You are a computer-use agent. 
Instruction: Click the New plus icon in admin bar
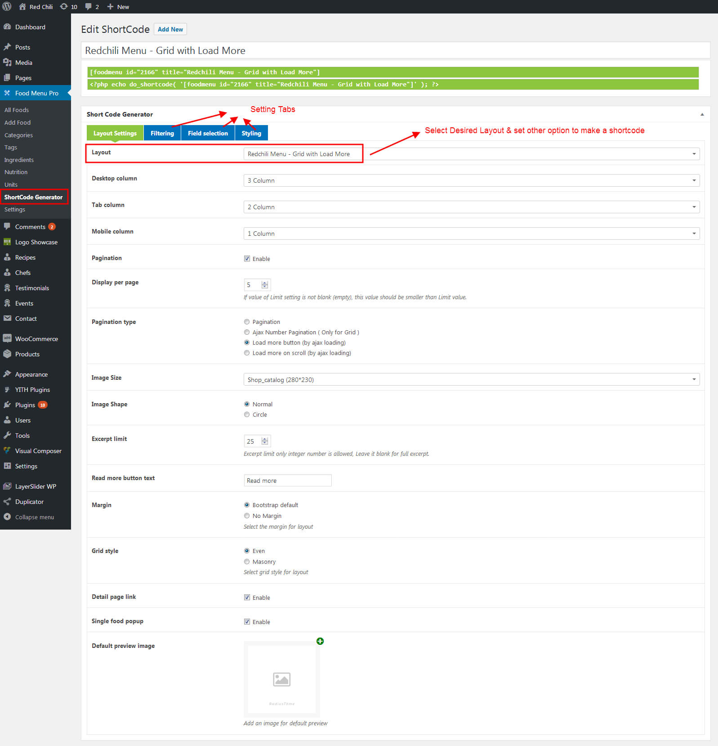(x=110, y=7)
